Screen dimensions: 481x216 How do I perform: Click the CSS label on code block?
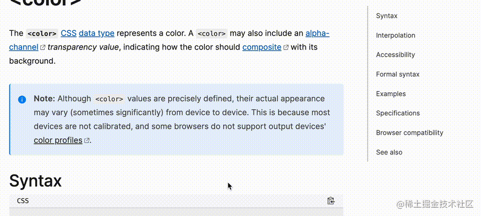point(23,201)
